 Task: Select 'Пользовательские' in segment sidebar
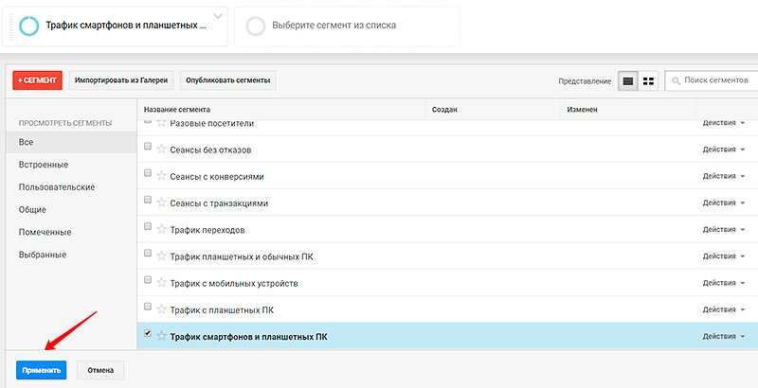57,187
